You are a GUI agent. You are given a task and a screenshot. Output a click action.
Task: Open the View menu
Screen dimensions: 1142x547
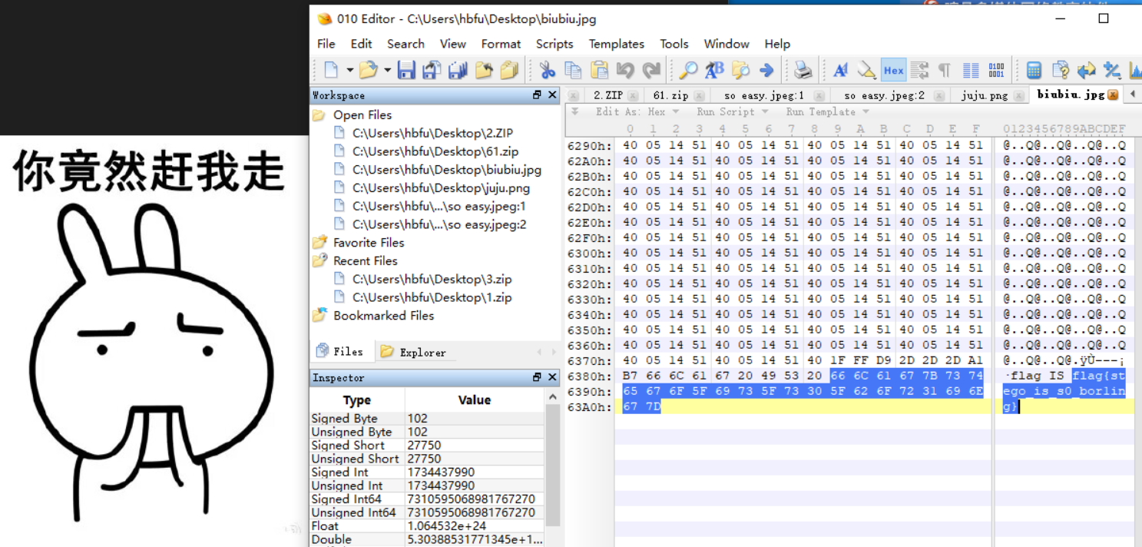point(453,44)
